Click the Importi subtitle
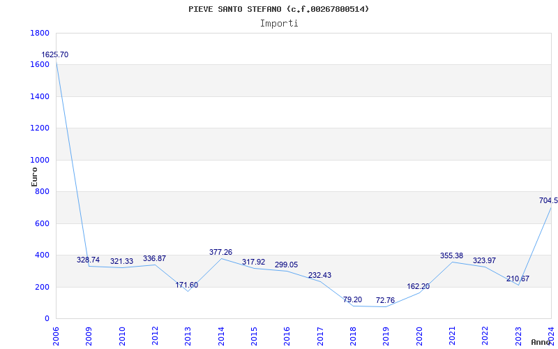The width and height of the screenshot is (558, 349). [x=279, y=24]
